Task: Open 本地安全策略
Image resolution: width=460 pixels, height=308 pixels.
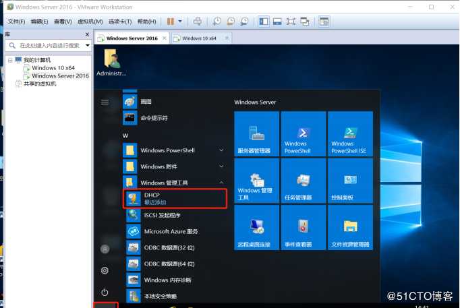Action: pyautogui.click(x=176, y=297)
